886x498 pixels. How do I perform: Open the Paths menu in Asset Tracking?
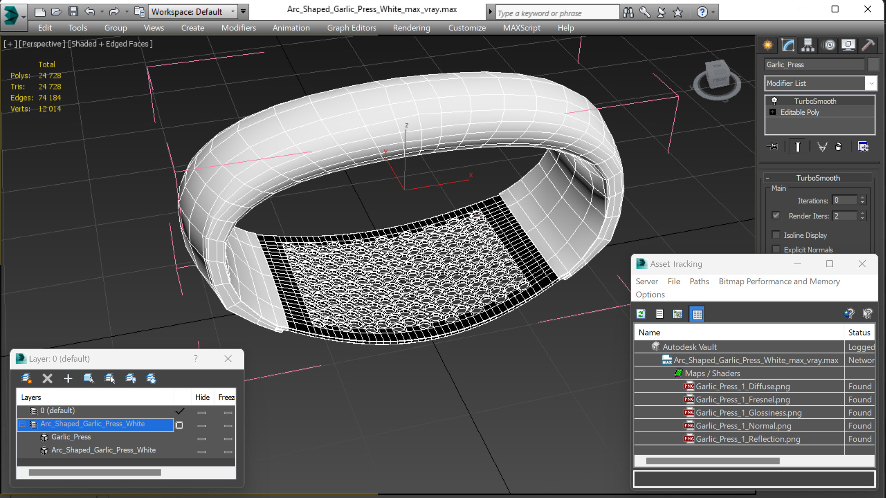[x=699, y=281]
